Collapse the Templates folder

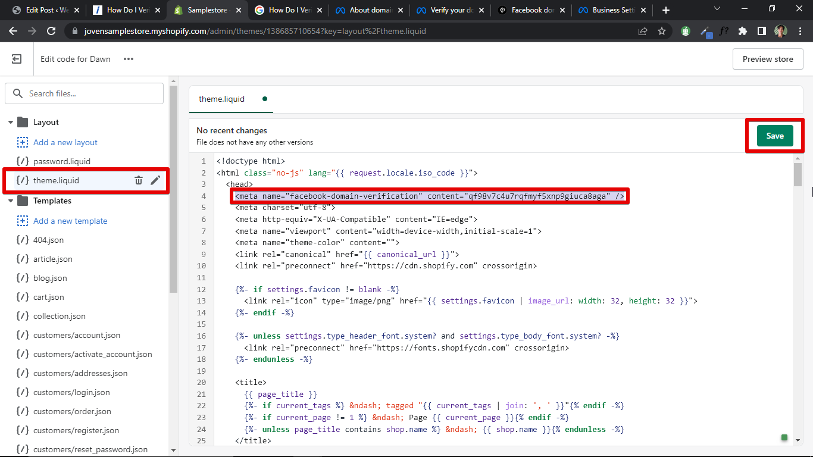11,201
